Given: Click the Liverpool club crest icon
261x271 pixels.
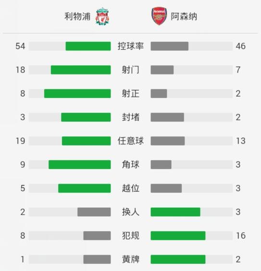Looking at the screenshot, I should pyautogui.click(x=102, y=16).
